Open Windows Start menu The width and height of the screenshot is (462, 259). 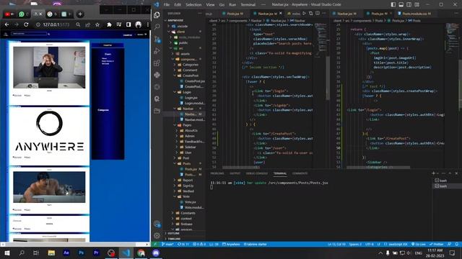pyautogui.click(x=6, y=253)
